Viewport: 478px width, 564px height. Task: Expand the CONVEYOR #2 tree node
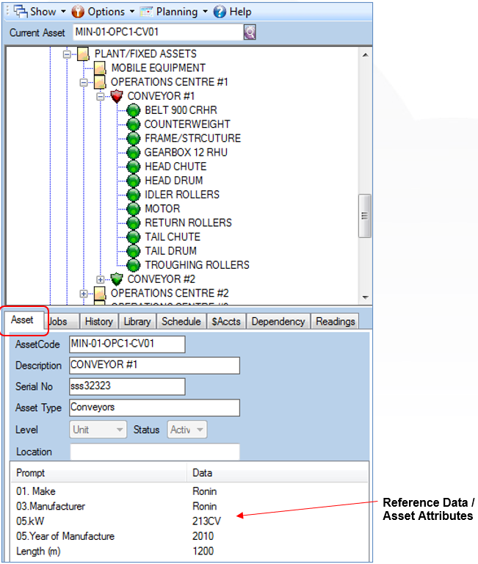pos(101,280)
